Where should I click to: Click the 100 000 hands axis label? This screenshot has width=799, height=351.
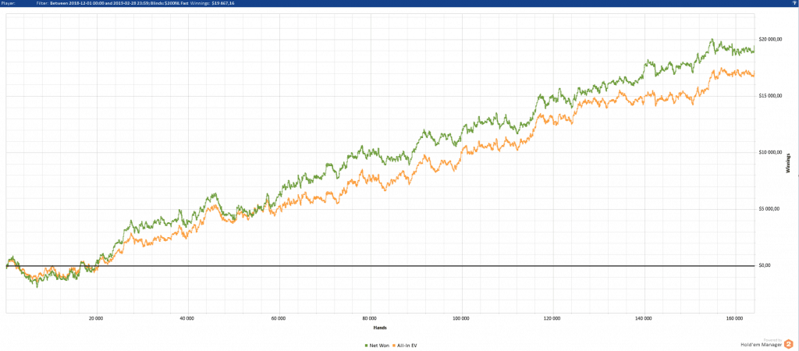click(x=461, y=319)
